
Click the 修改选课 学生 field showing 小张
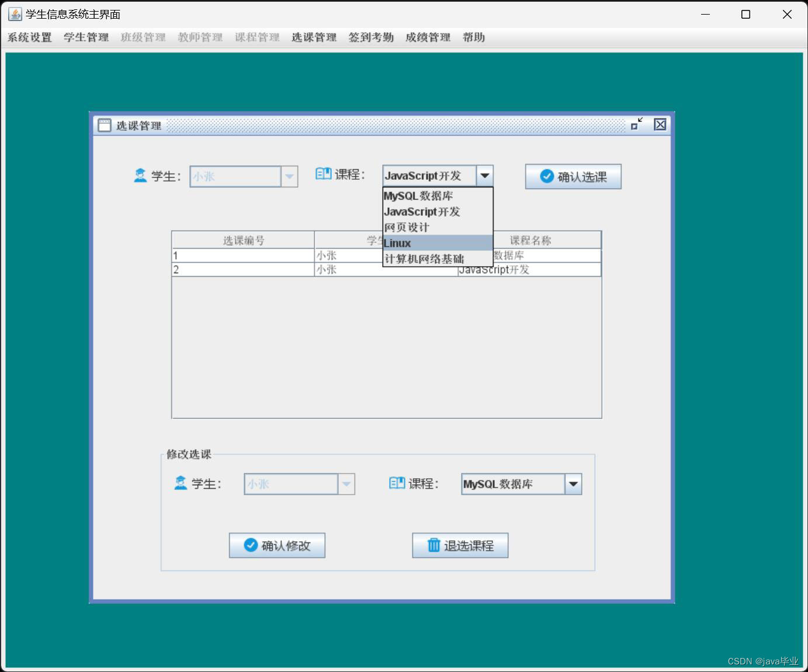(291, 484)
